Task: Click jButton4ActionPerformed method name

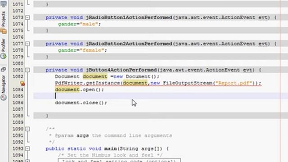Action: click(x=121, y=70)
